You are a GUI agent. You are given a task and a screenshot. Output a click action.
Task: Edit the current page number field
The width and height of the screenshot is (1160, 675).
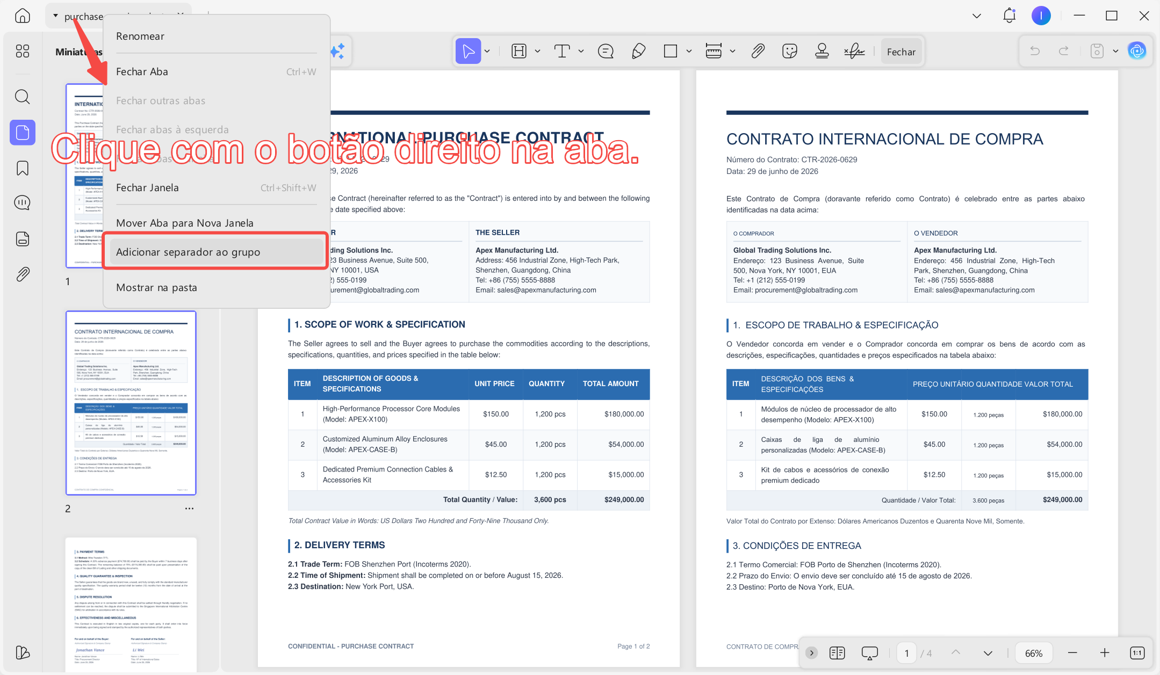(907, 654)
